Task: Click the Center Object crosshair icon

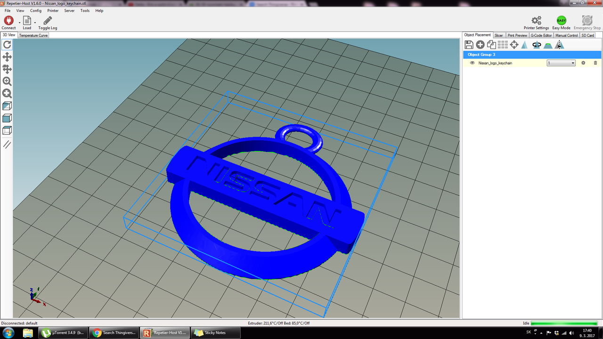Action: tap(514, 45)
